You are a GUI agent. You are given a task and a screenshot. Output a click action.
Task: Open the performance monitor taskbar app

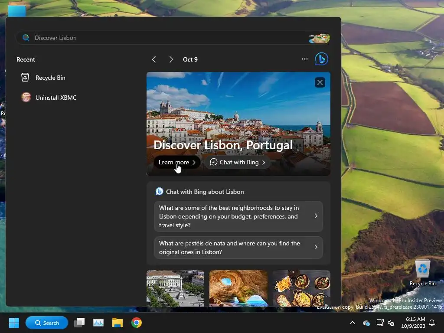(x=98, y=323)
